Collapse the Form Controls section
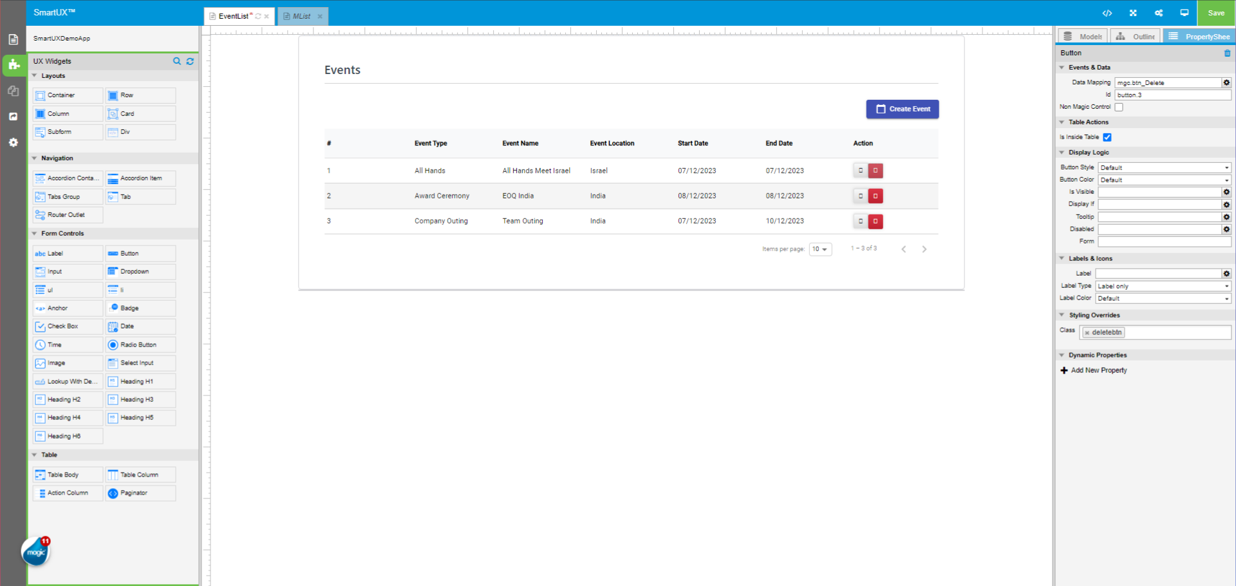The width and height of the screenshot is (1236, 586). pos(35,233)
